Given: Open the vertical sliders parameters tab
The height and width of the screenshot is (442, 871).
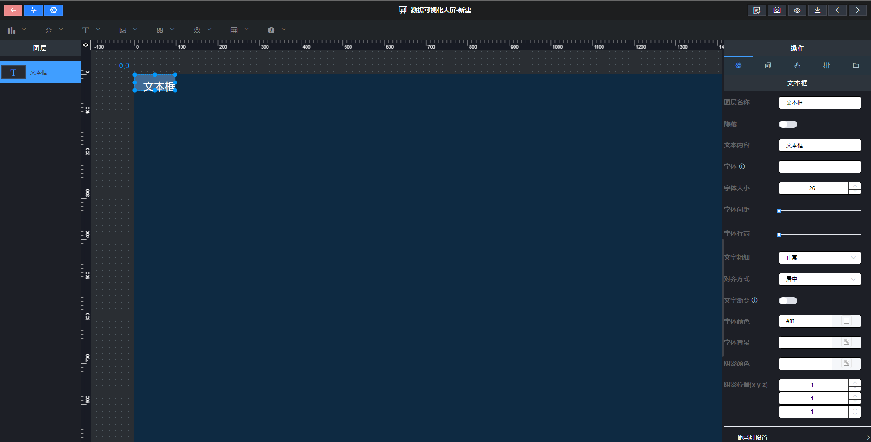Looking at the screenshot, I should pyautogui.click(x=827, y=66).
